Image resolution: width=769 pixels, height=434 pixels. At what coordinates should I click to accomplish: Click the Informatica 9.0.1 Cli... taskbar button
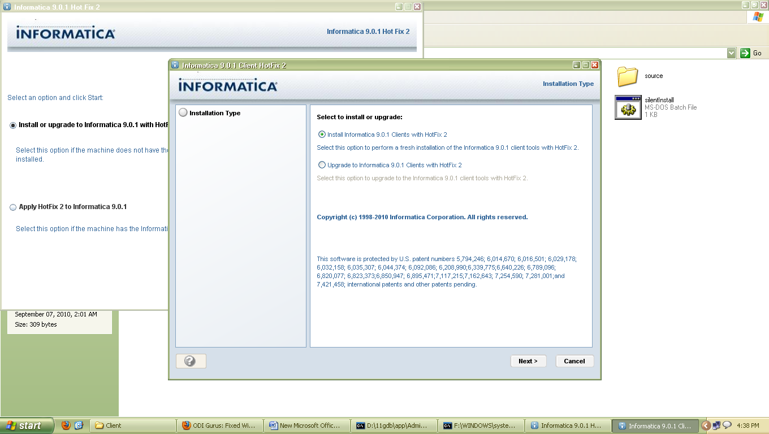click(x=656, y=426)
